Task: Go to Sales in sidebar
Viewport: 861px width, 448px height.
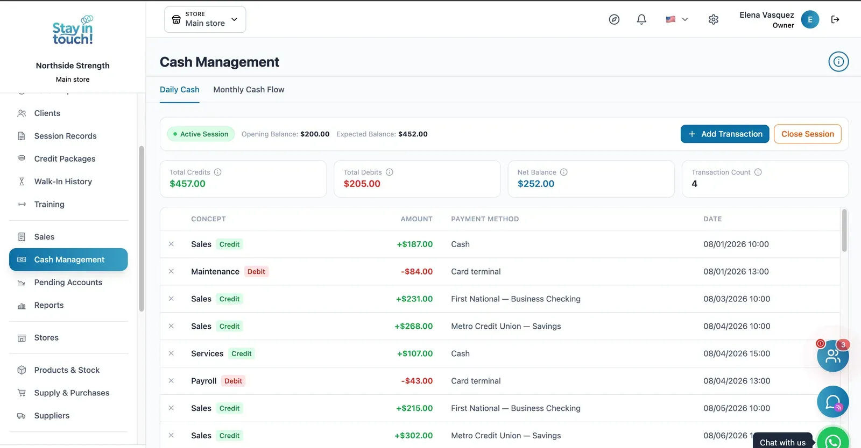Action: (x=68, y=237)
